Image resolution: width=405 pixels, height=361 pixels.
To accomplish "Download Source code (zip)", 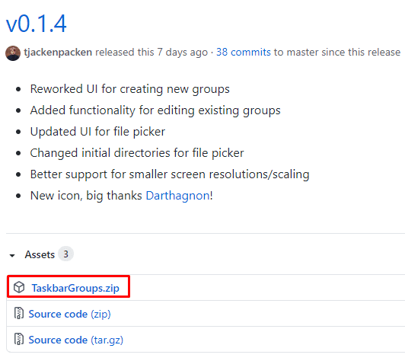I will [x=70, y=314].
